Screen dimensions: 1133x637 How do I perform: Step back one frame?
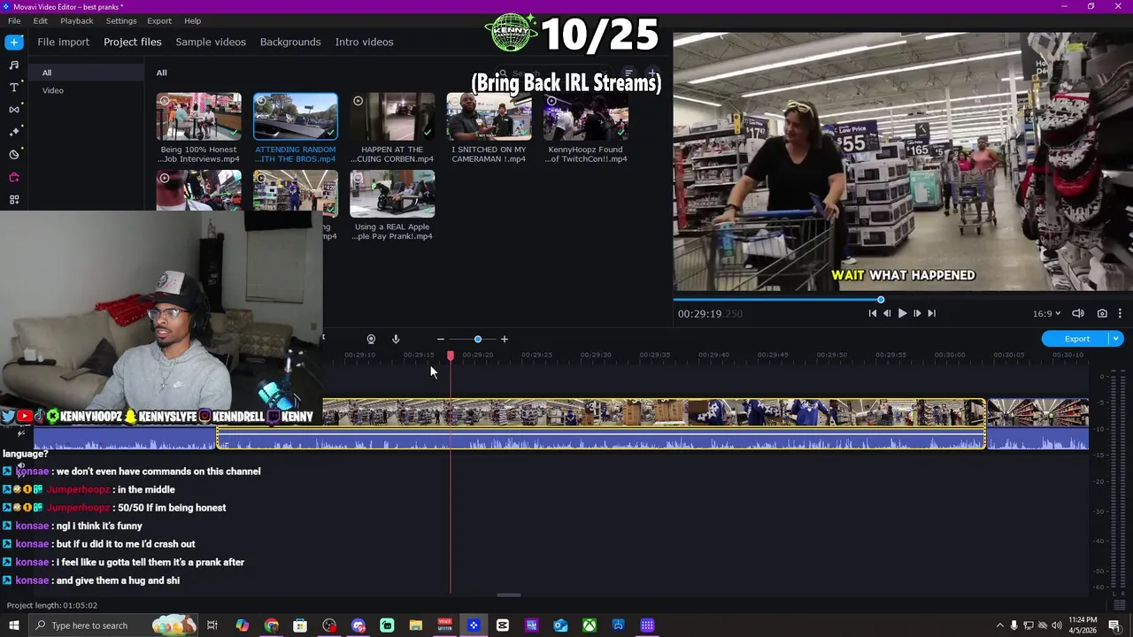pyautogui.click(x=887, y=313)
